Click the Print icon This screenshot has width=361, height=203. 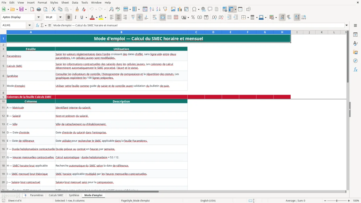coord(39,9)
